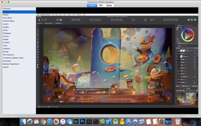The height and width of the screenshot is (126, 201).
Task: Switch to the Export Persona icon
Action: tap(45, 20)
